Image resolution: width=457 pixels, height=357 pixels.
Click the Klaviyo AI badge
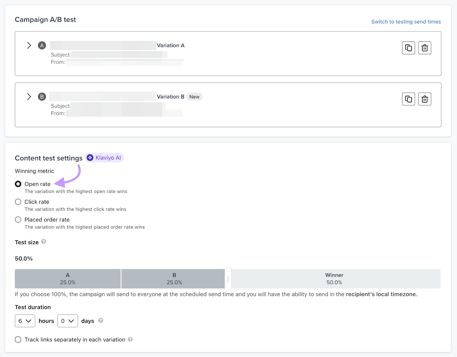pyautogui.click(x=104, y=158)
